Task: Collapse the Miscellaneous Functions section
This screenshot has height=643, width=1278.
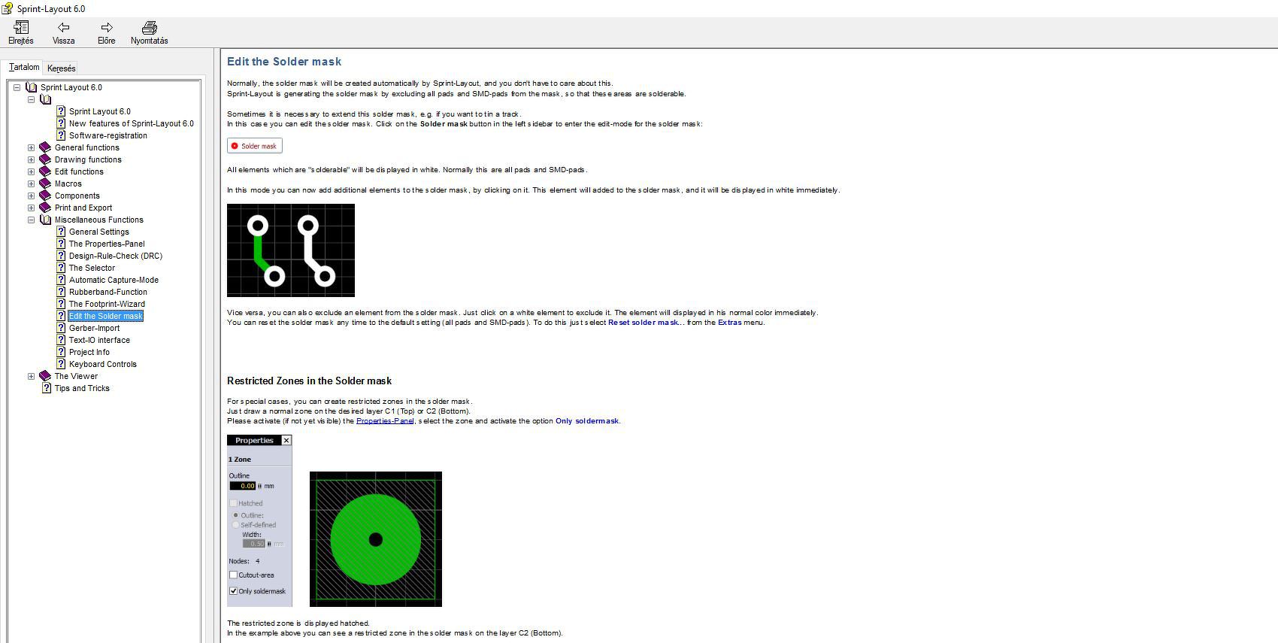Action: point(31,220)
